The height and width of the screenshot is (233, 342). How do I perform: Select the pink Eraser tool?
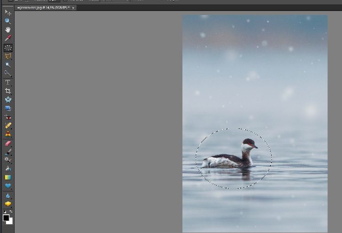(x=8, y=143)
